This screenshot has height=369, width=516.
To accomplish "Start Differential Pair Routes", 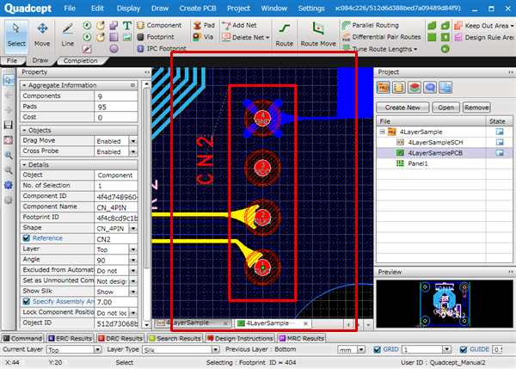I will click(381, 37).
